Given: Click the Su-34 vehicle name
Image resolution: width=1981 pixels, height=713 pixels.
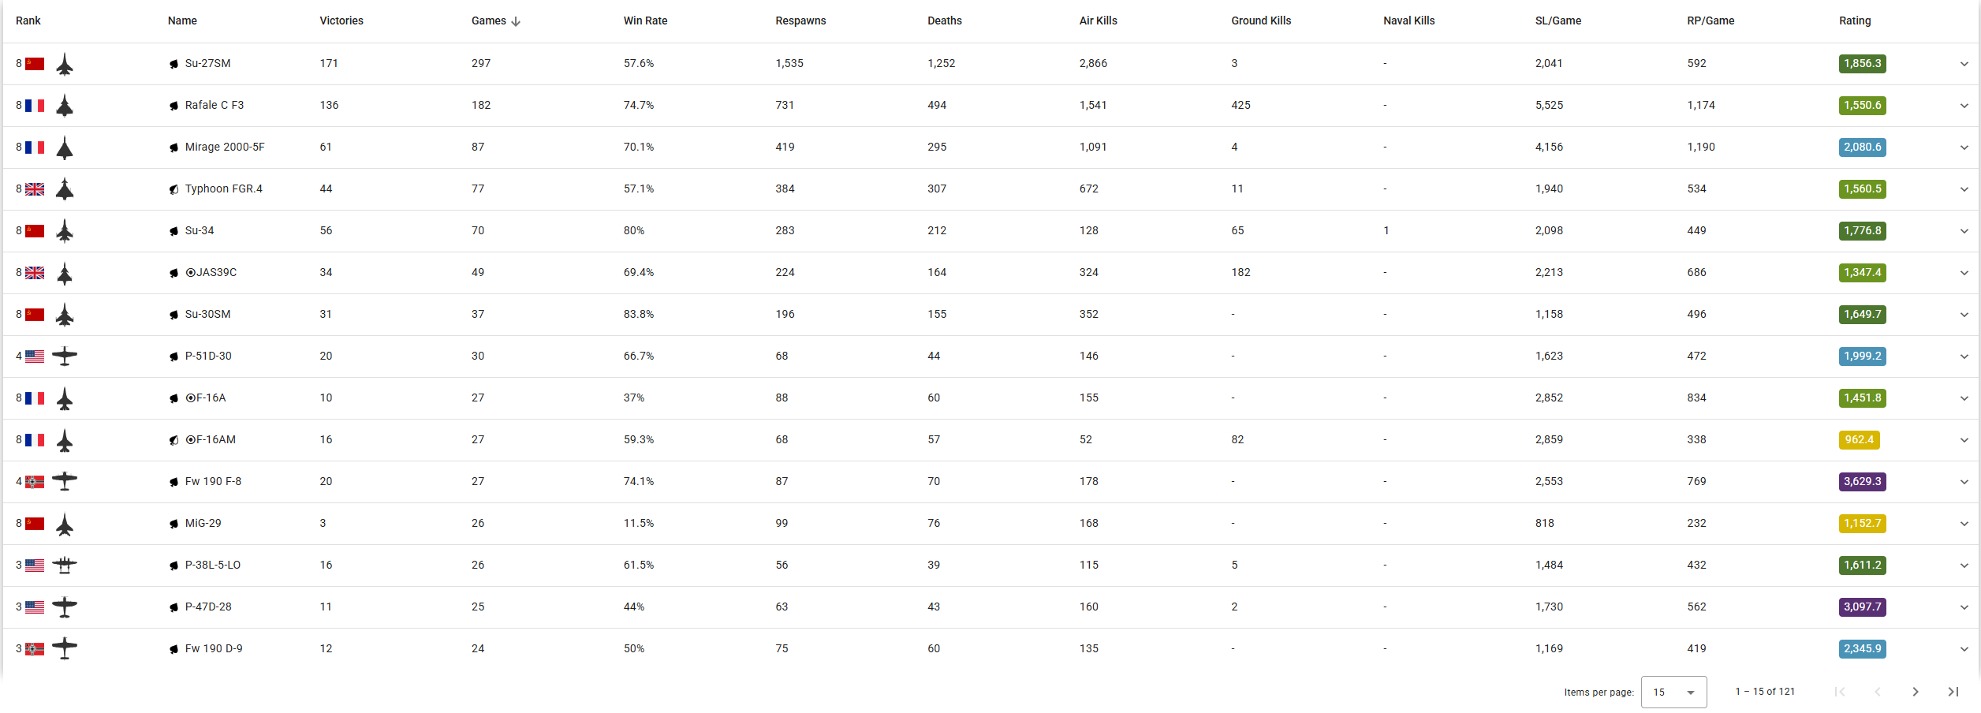Looking at the screenshot, I should click(200, 231).
